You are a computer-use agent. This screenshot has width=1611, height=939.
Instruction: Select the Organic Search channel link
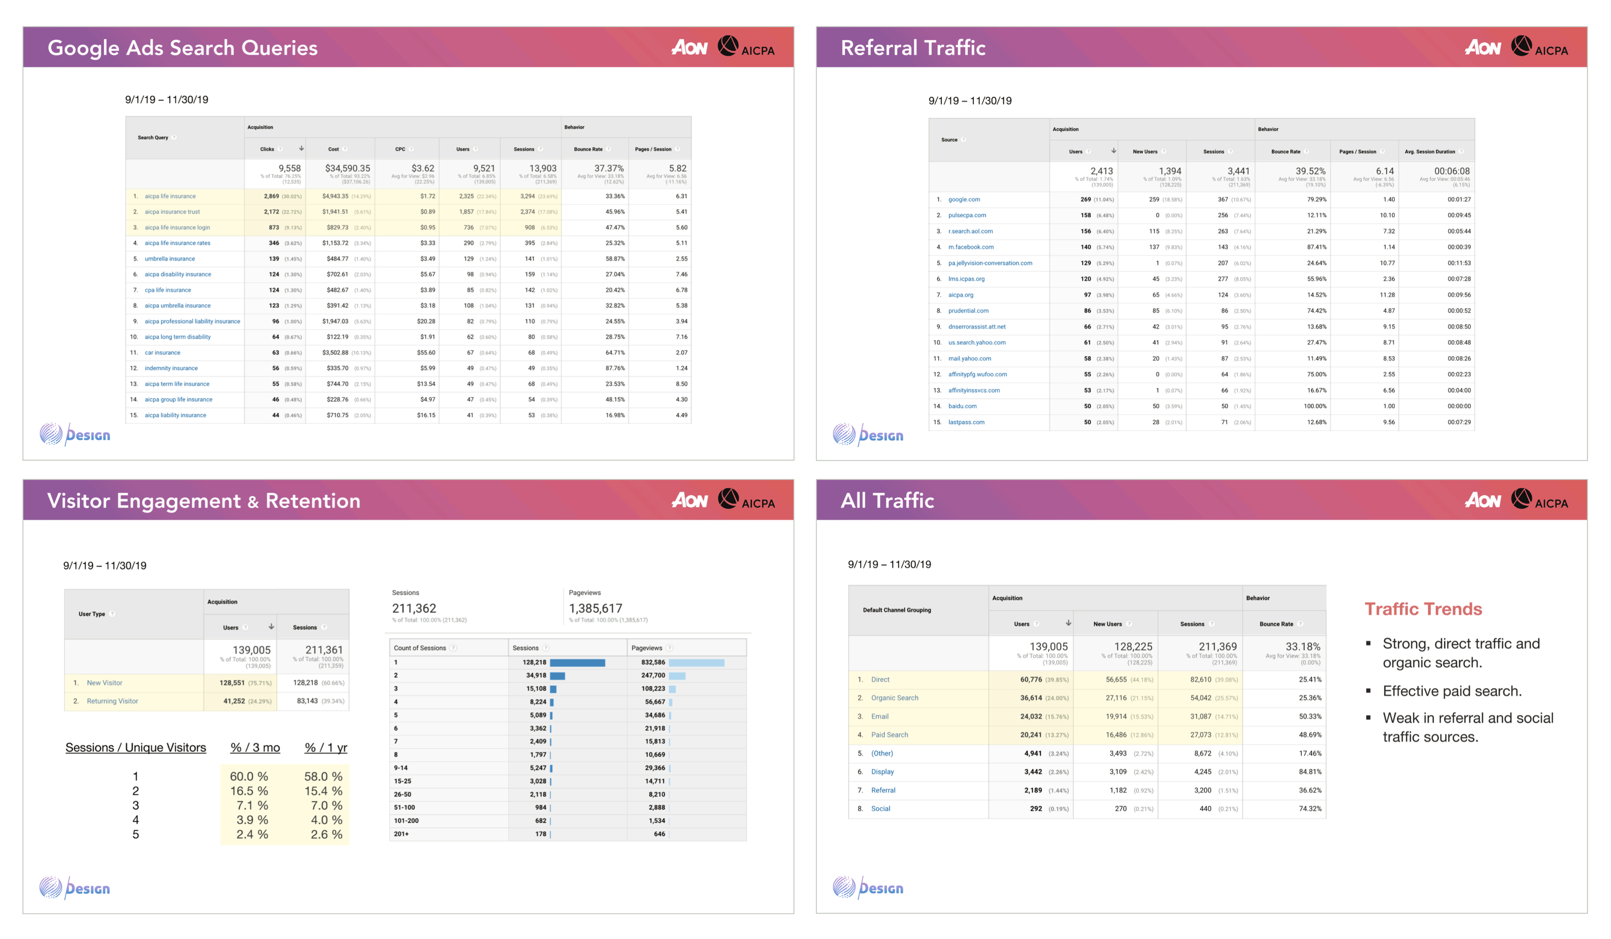[894, 698]
